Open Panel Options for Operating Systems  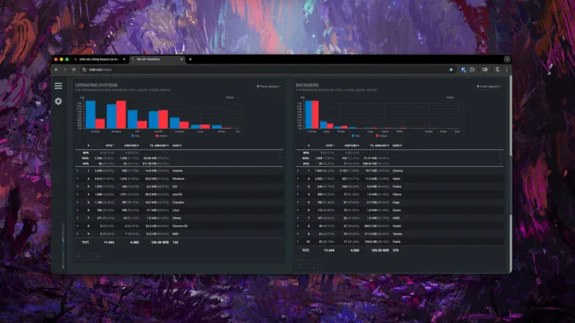(x=268, y=86)
